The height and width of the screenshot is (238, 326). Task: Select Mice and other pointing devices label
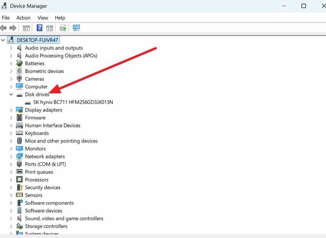(61, 141)
